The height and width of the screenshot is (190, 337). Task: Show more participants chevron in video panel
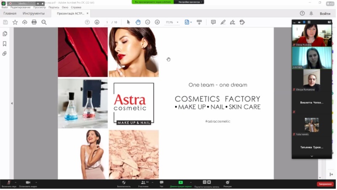pos(312,156)
